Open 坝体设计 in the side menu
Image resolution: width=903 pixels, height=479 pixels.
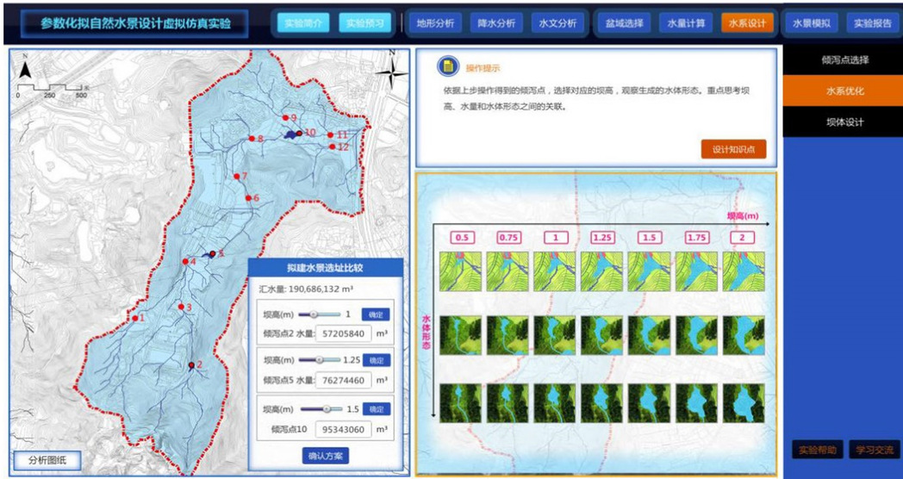tap(844, 121)
